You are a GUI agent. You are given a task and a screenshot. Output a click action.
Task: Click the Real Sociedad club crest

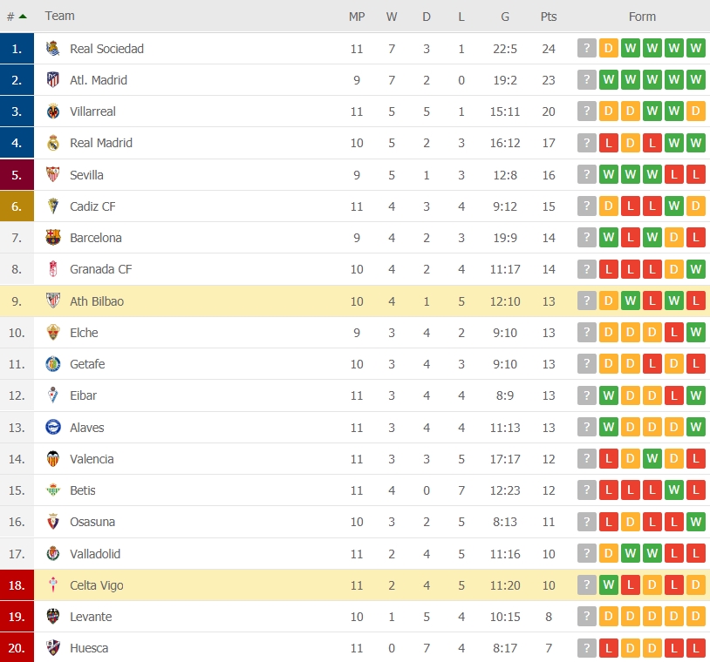(53, 49)
